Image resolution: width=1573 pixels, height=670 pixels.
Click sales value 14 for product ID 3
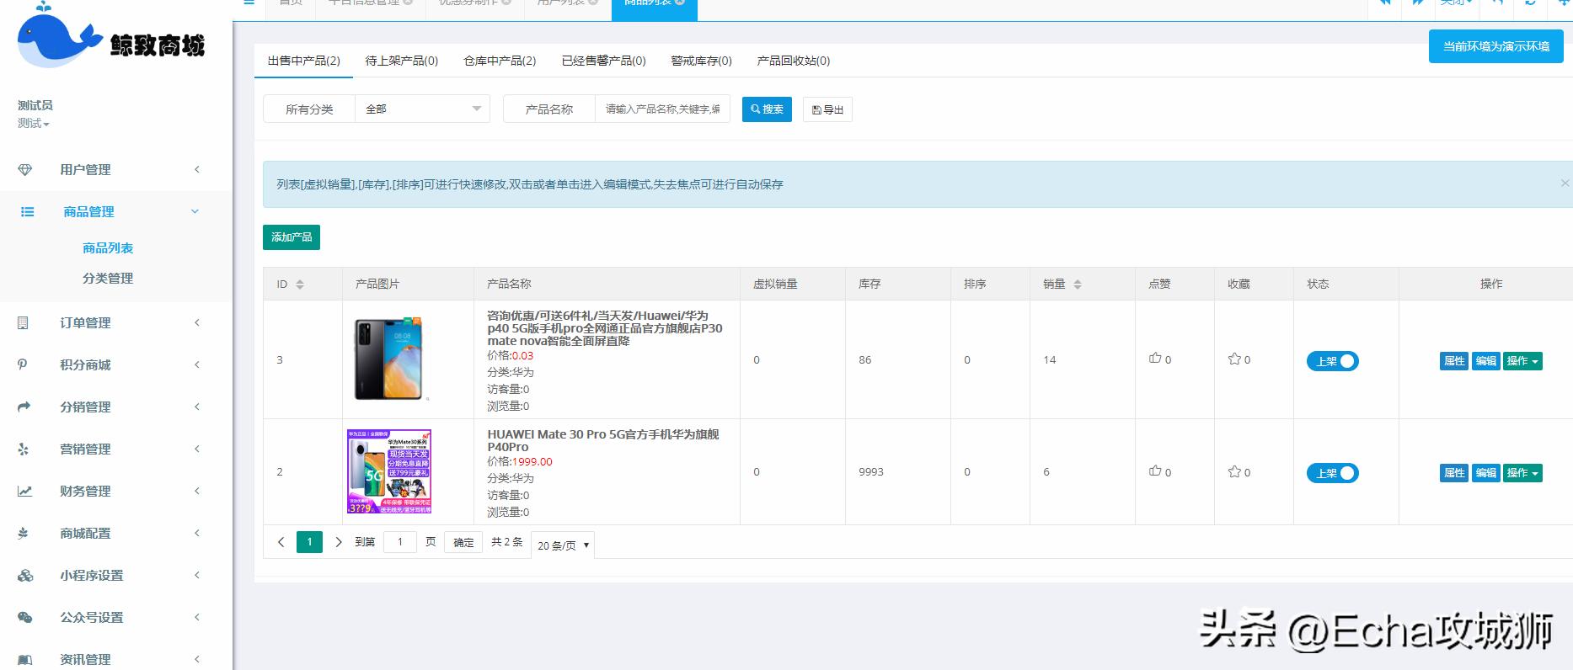pyautogui.click(x=1050, y=359)
